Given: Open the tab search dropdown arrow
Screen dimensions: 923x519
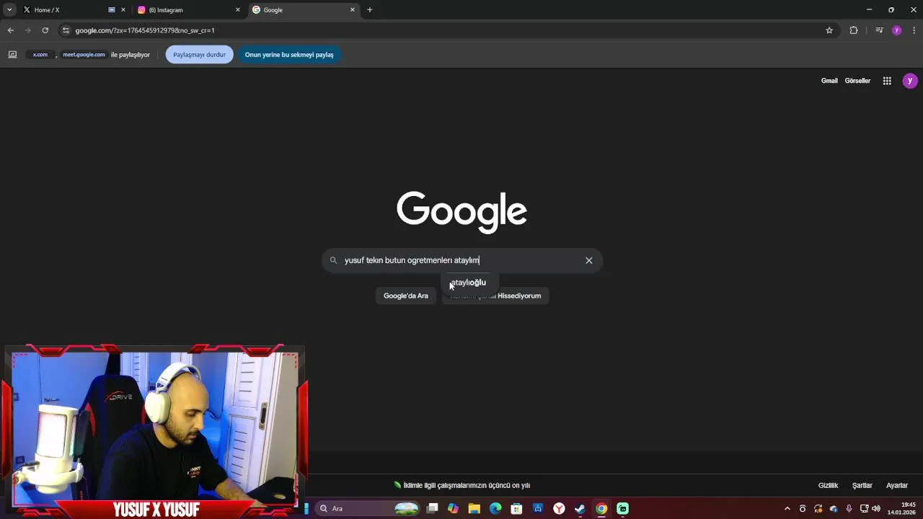Looking at the screenshot, I should [9, 9].
